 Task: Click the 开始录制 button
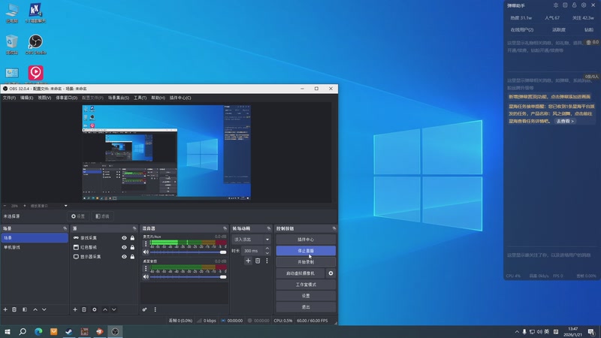[306, 262]
